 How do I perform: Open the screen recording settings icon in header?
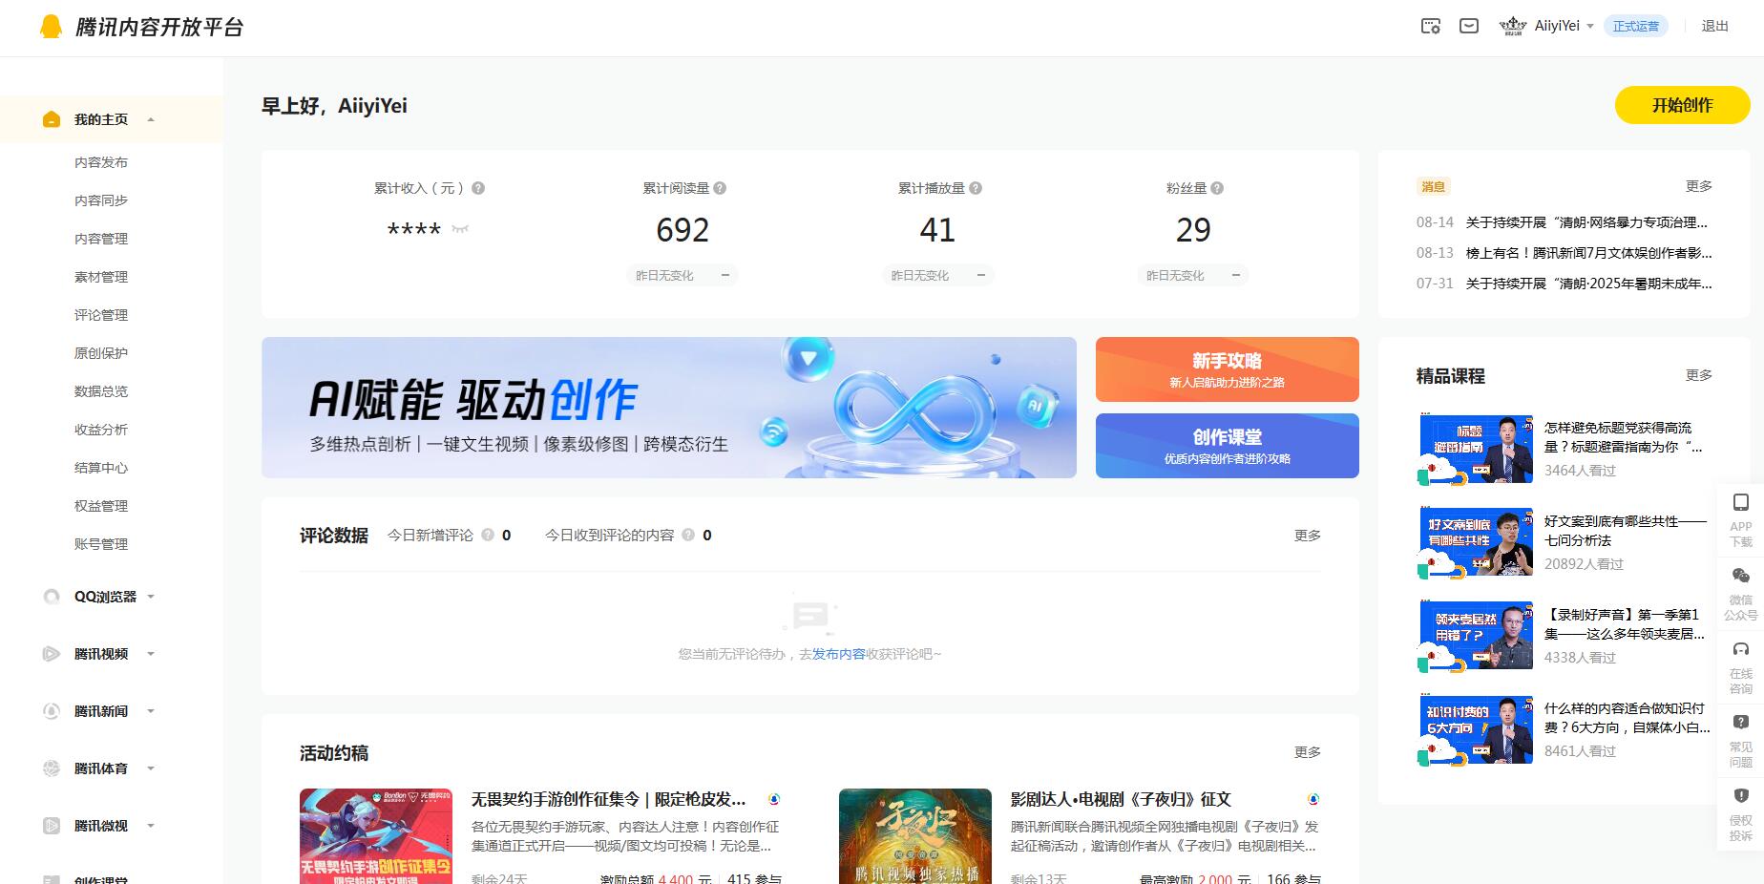click(1430, 26)
